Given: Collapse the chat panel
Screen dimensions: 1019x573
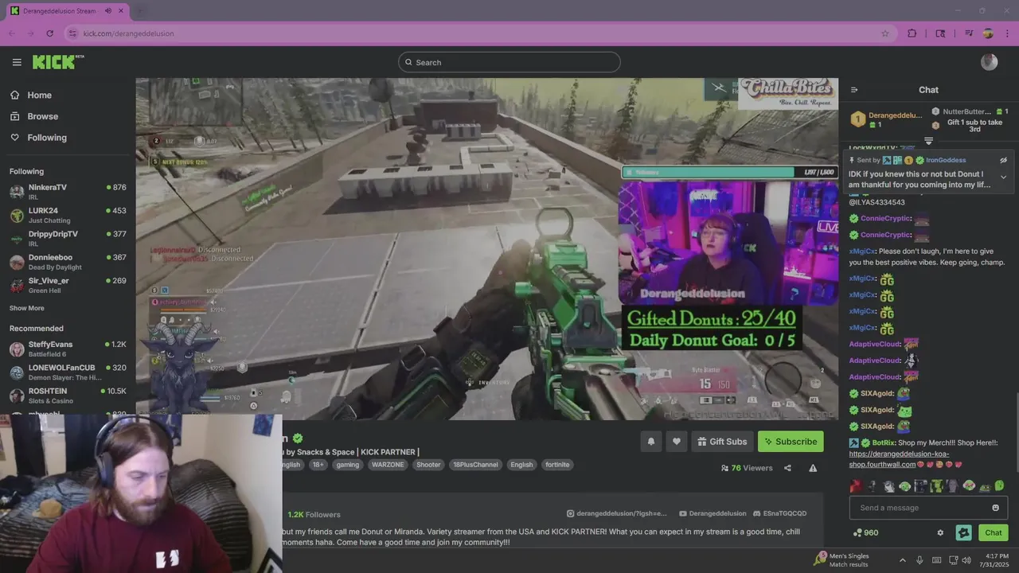Looking at the screenshot, I should coord(854,90).
